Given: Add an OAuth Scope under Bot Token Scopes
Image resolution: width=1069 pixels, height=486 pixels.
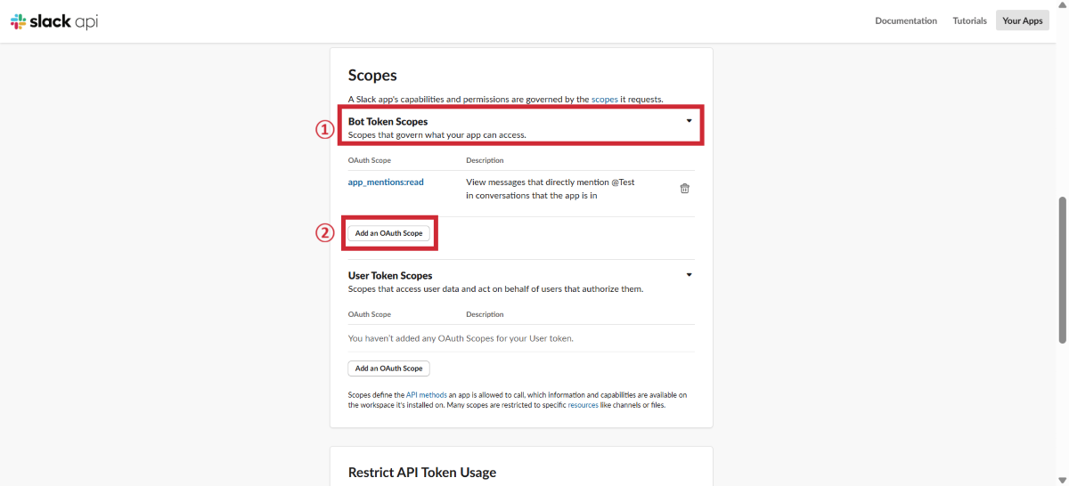Looking at the screenshot, I should pyautogui.click(x=388, y=233).
